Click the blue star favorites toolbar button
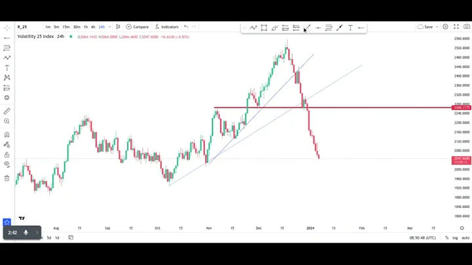The height and width of the screenshot is (265, 472). click(7, 222)
